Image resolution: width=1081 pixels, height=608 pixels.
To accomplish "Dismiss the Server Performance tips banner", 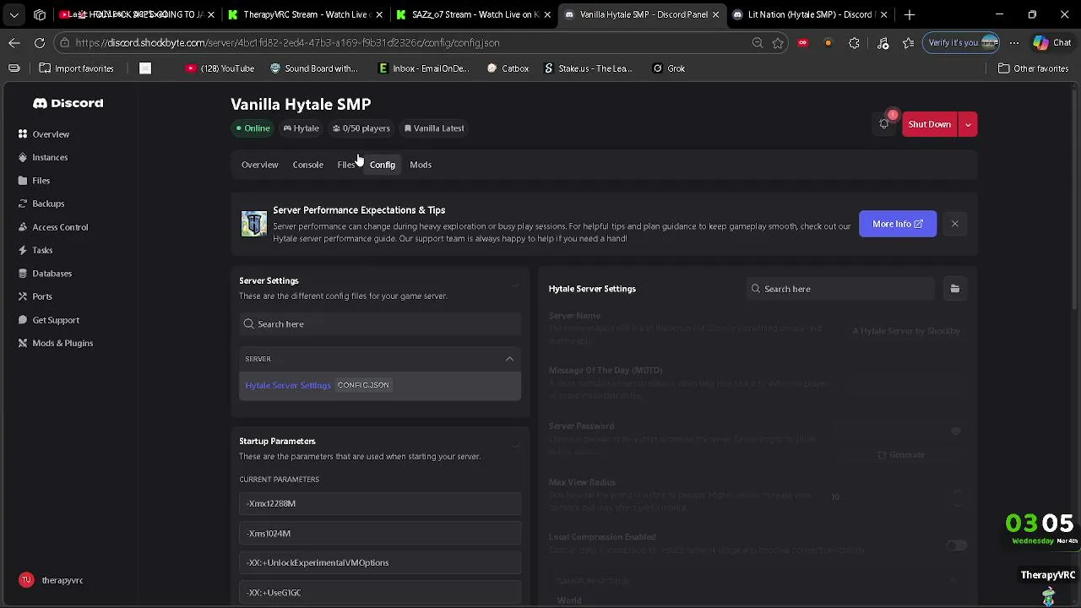I will coord(954,224).
